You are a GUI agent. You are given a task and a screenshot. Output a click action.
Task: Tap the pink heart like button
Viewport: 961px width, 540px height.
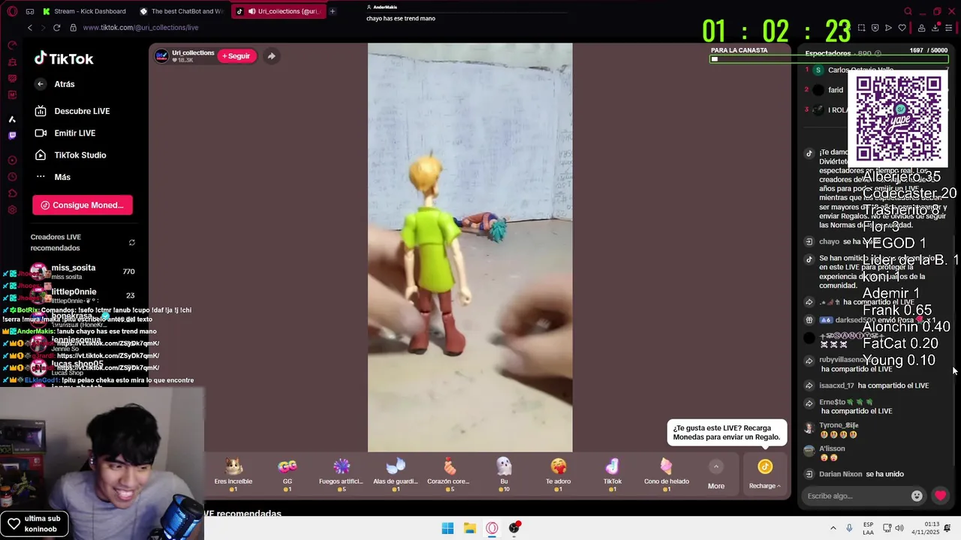pyautogui.click(x=940, y=496)
